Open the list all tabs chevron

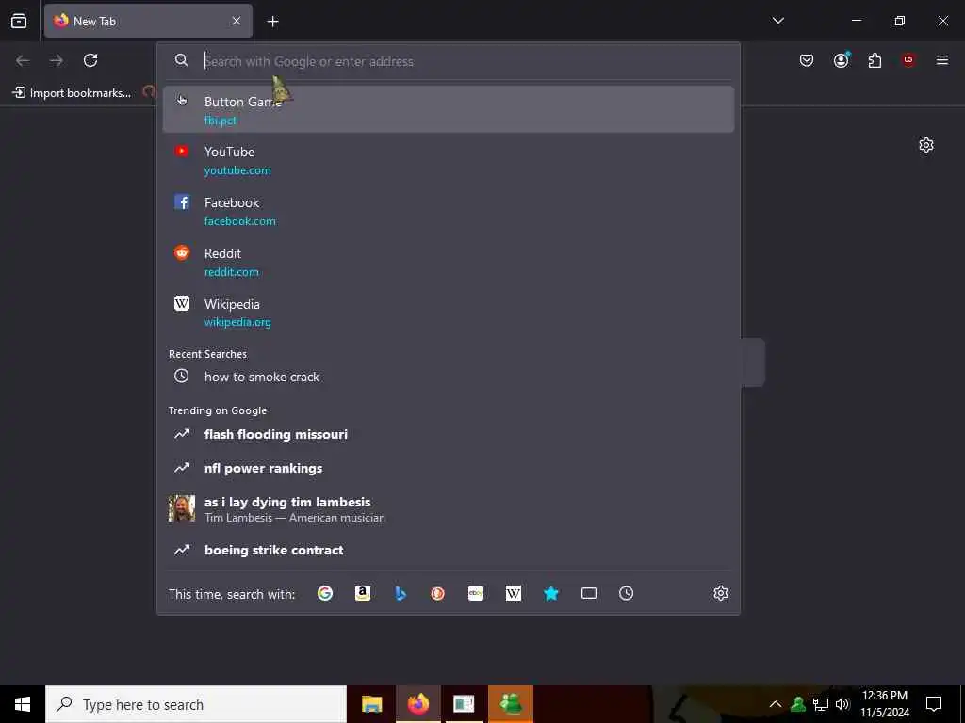pyautogui.click(x=777, y=21)
